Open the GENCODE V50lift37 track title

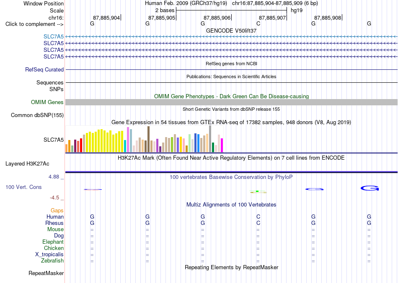(231, 31)
